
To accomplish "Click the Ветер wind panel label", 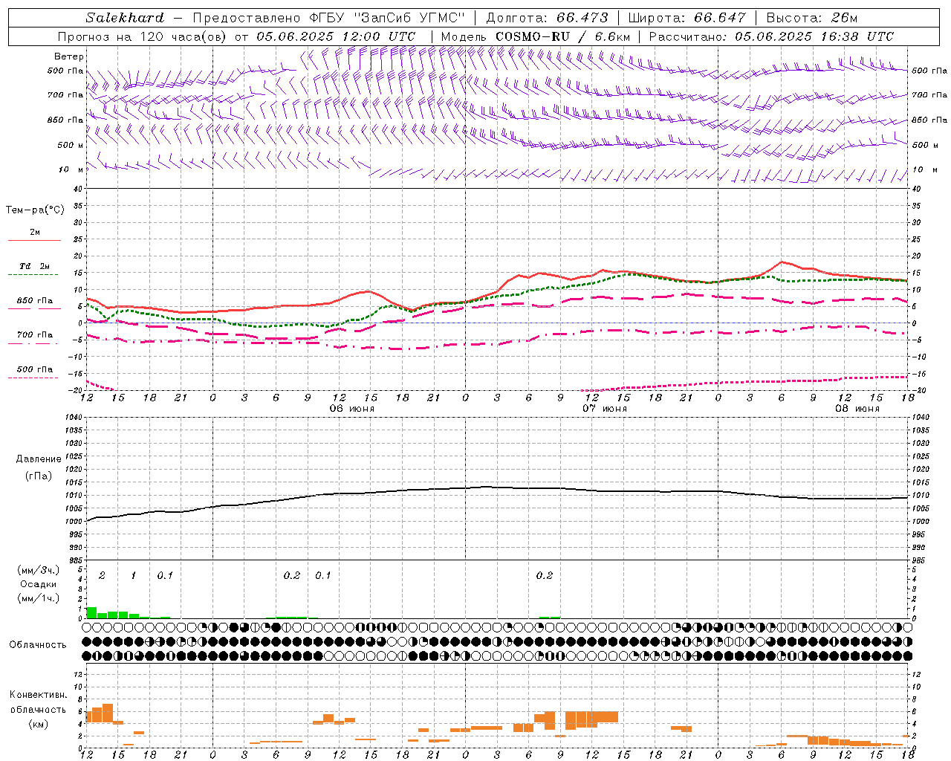I will tap(69, 56).
